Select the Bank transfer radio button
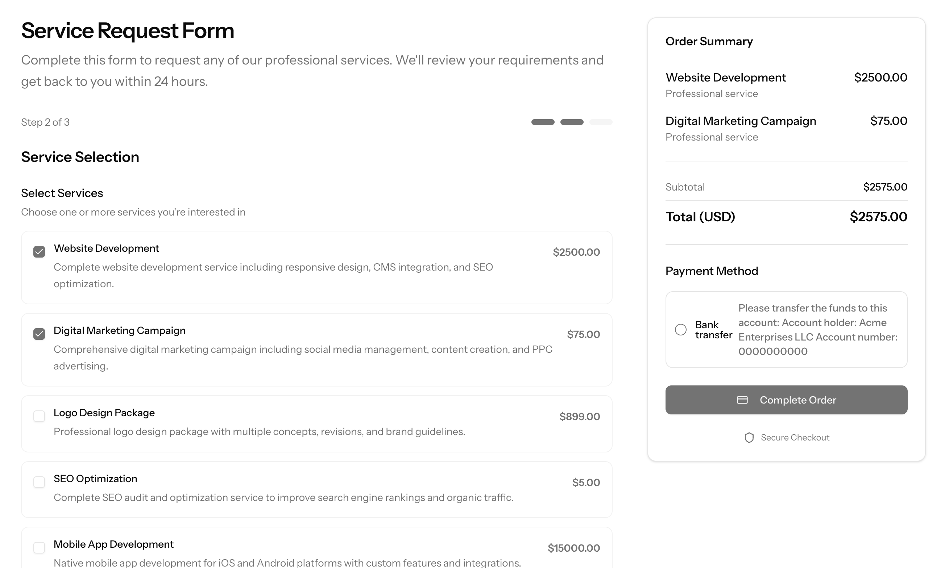The image size is (949, 568). [680, 330]
